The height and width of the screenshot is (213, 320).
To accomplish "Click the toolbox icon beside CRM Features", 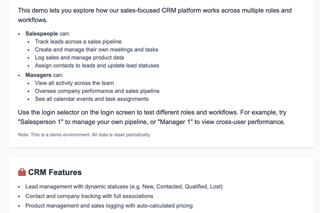I will point(22,172).
